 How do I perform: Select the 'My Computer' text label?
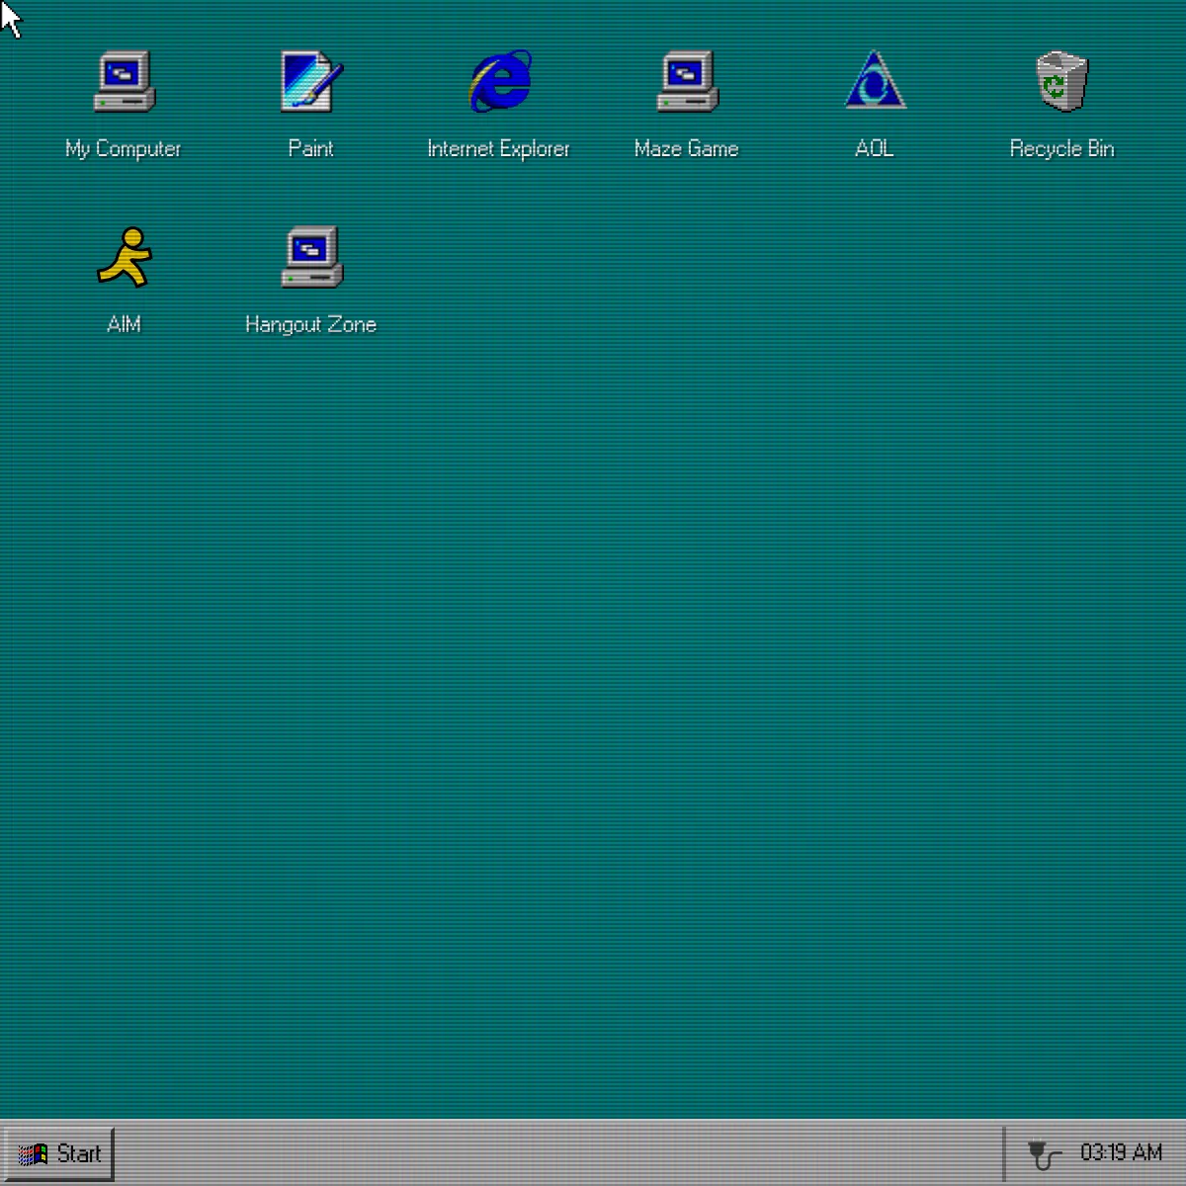click(123, 148)
